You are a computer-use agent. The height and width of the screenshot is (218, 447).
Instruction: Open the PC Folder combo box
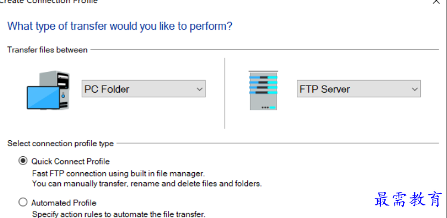[x=144, y=89]
